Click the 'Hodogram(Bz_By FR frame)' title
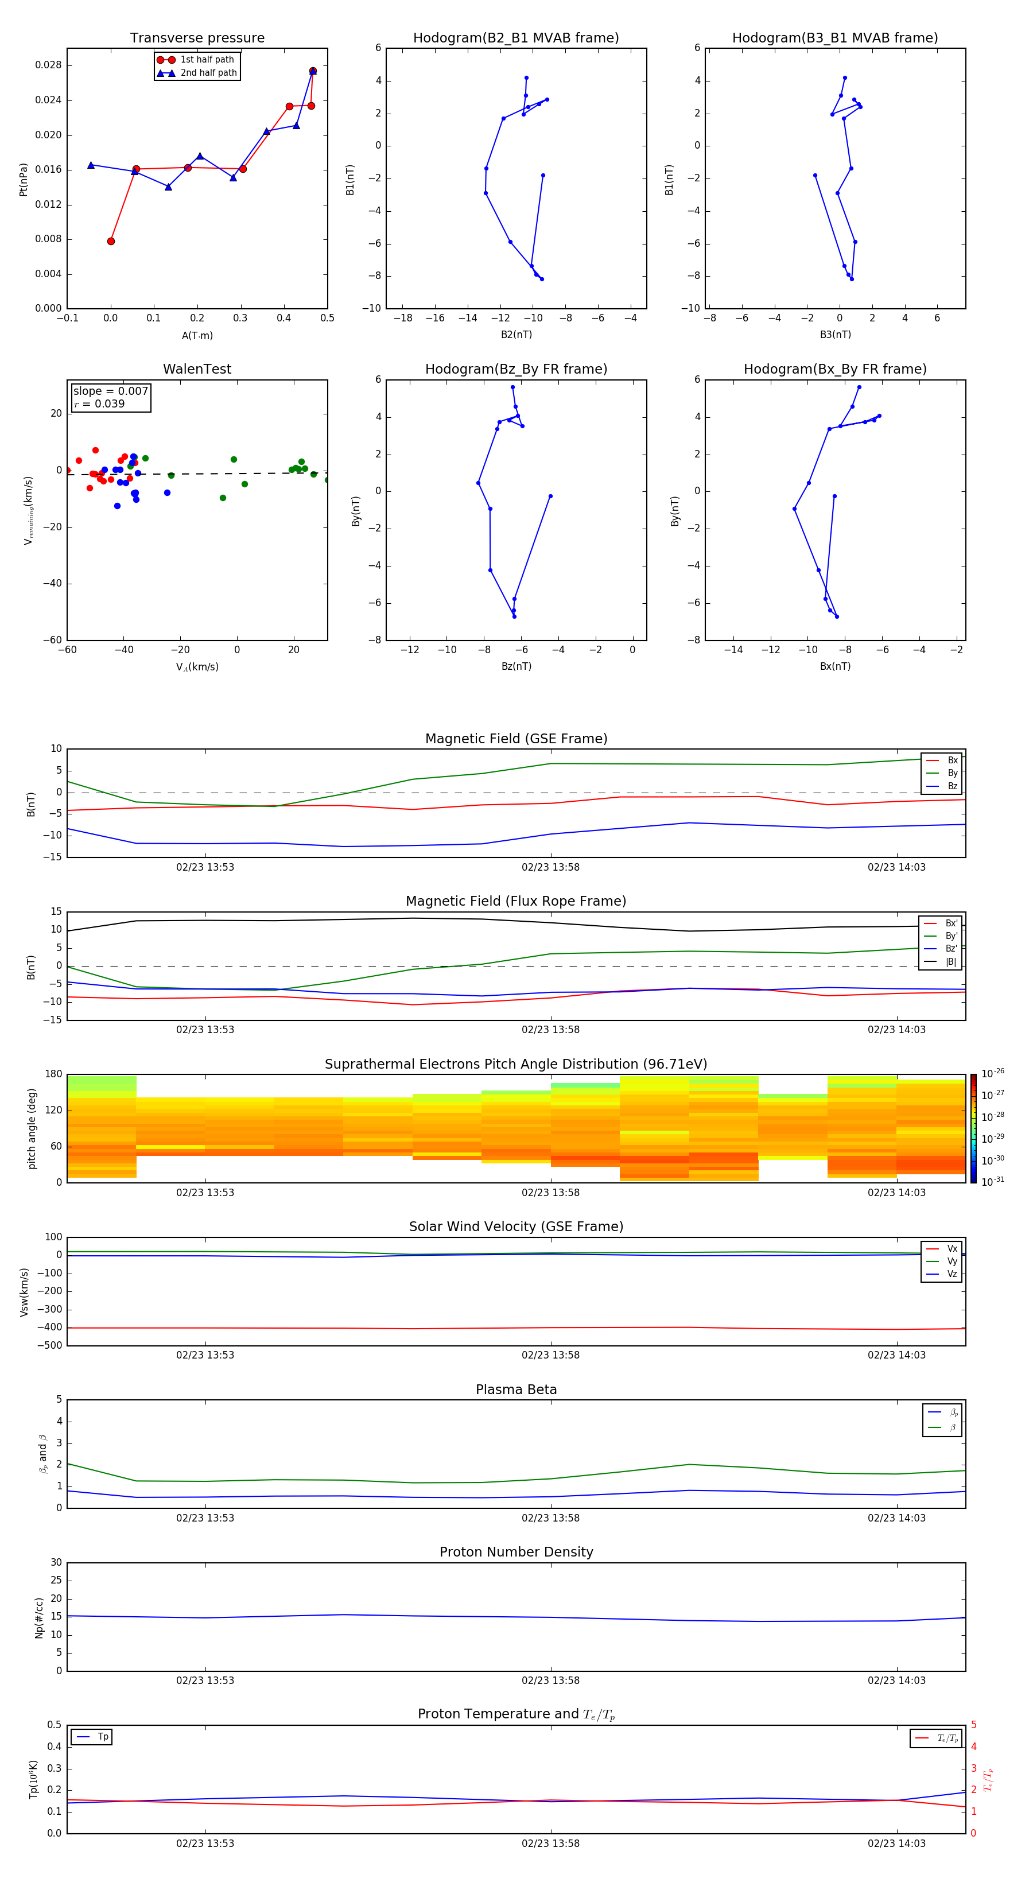The height and width of the screenshot is (1894, 1033). click(516, 369)
